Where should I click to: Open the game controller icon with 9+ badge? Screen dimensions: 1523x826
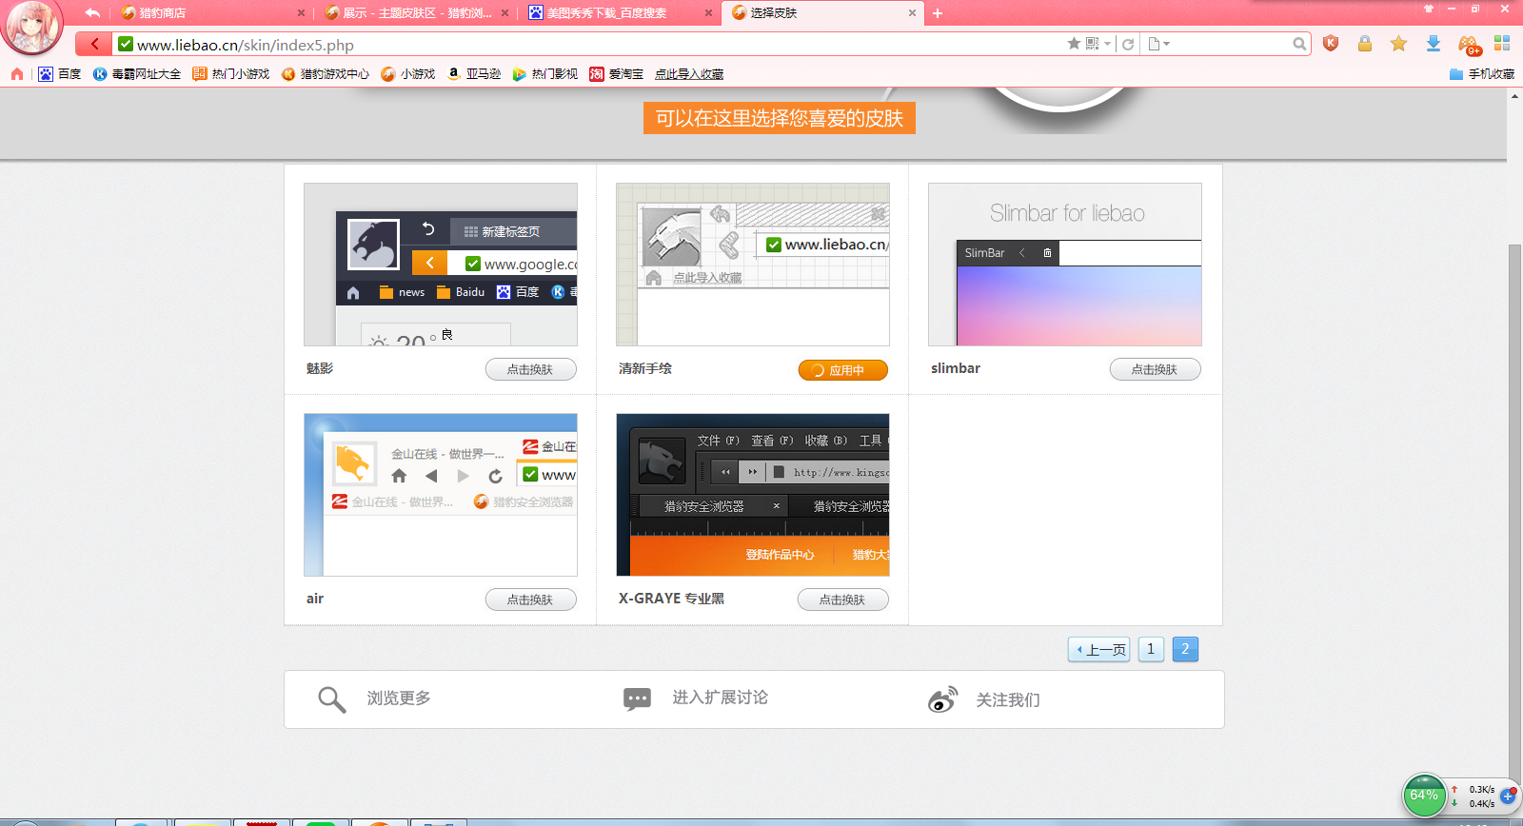(1468, 45)
